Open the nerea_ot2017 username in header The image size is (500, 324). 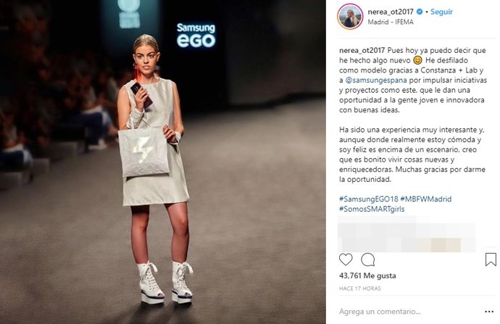(391, 12)
